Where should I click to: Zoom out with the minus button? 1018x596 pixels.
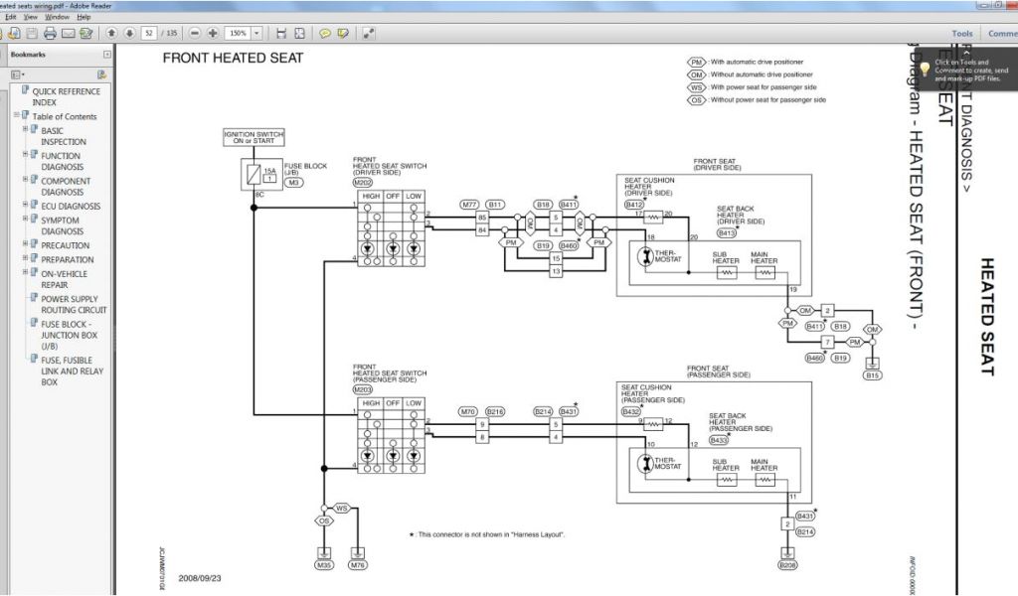coord(195,33)
